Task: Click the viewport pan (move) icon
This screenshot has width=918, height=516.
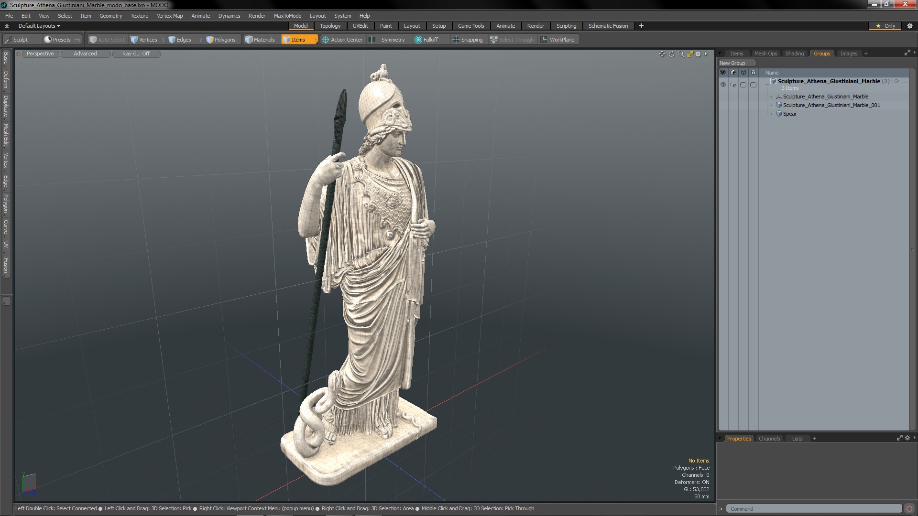Action: (x=662, y=54)
